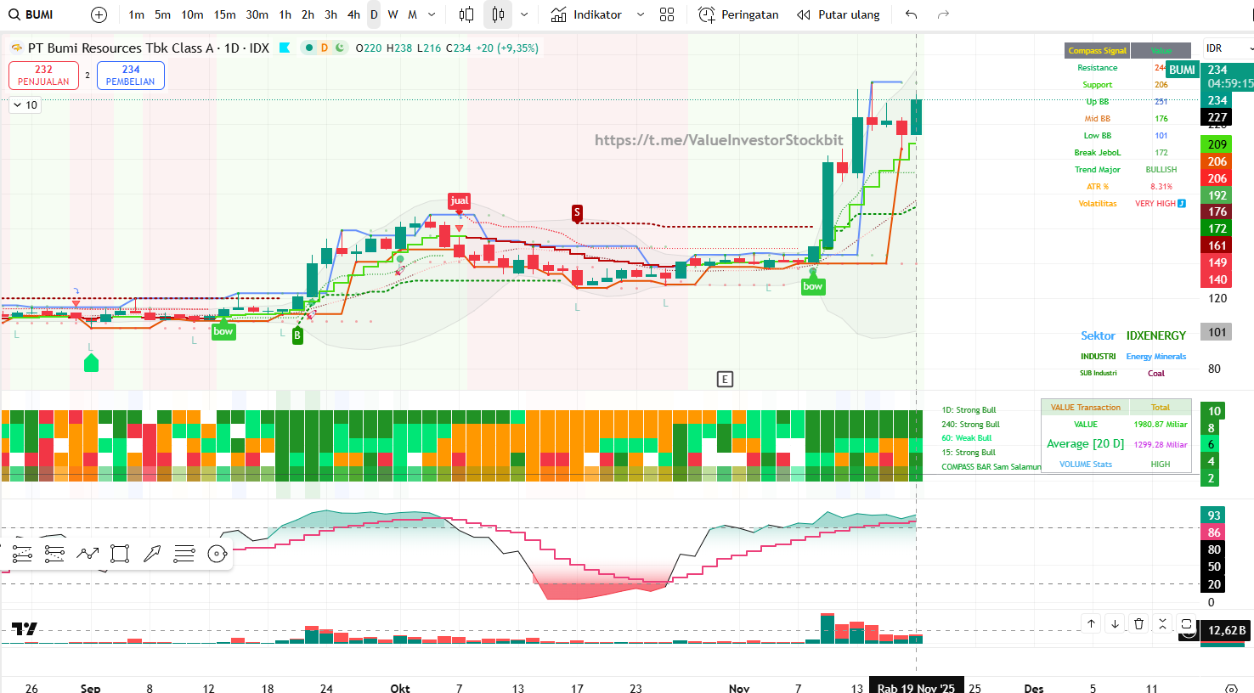
Task: Expand the collapsed indicator legend showing 10
Action: pos(25,105)
